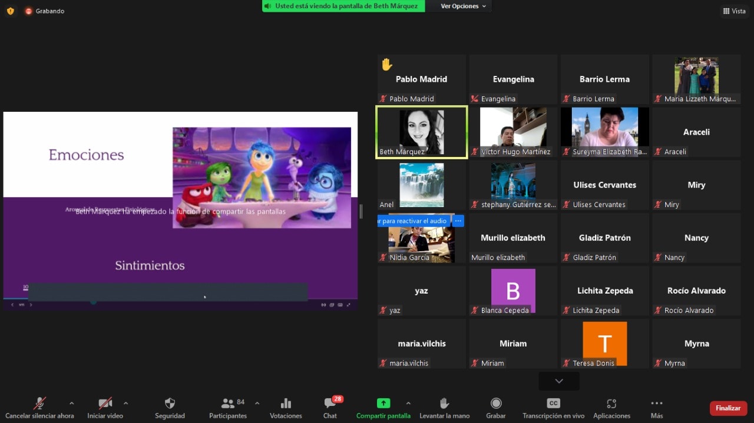Toggle camera with Iniciar video
Viewport: 754px width, 423px height.
[105, 404]
